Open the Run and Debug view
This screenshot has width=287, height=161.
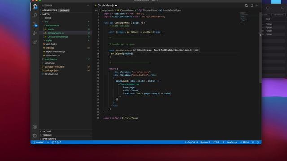click(35, 33)
